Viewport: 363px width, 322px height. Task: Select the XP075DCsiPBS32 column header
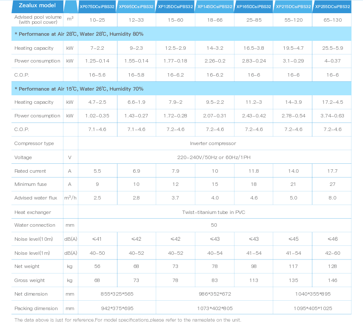click(x=97, y=7)
